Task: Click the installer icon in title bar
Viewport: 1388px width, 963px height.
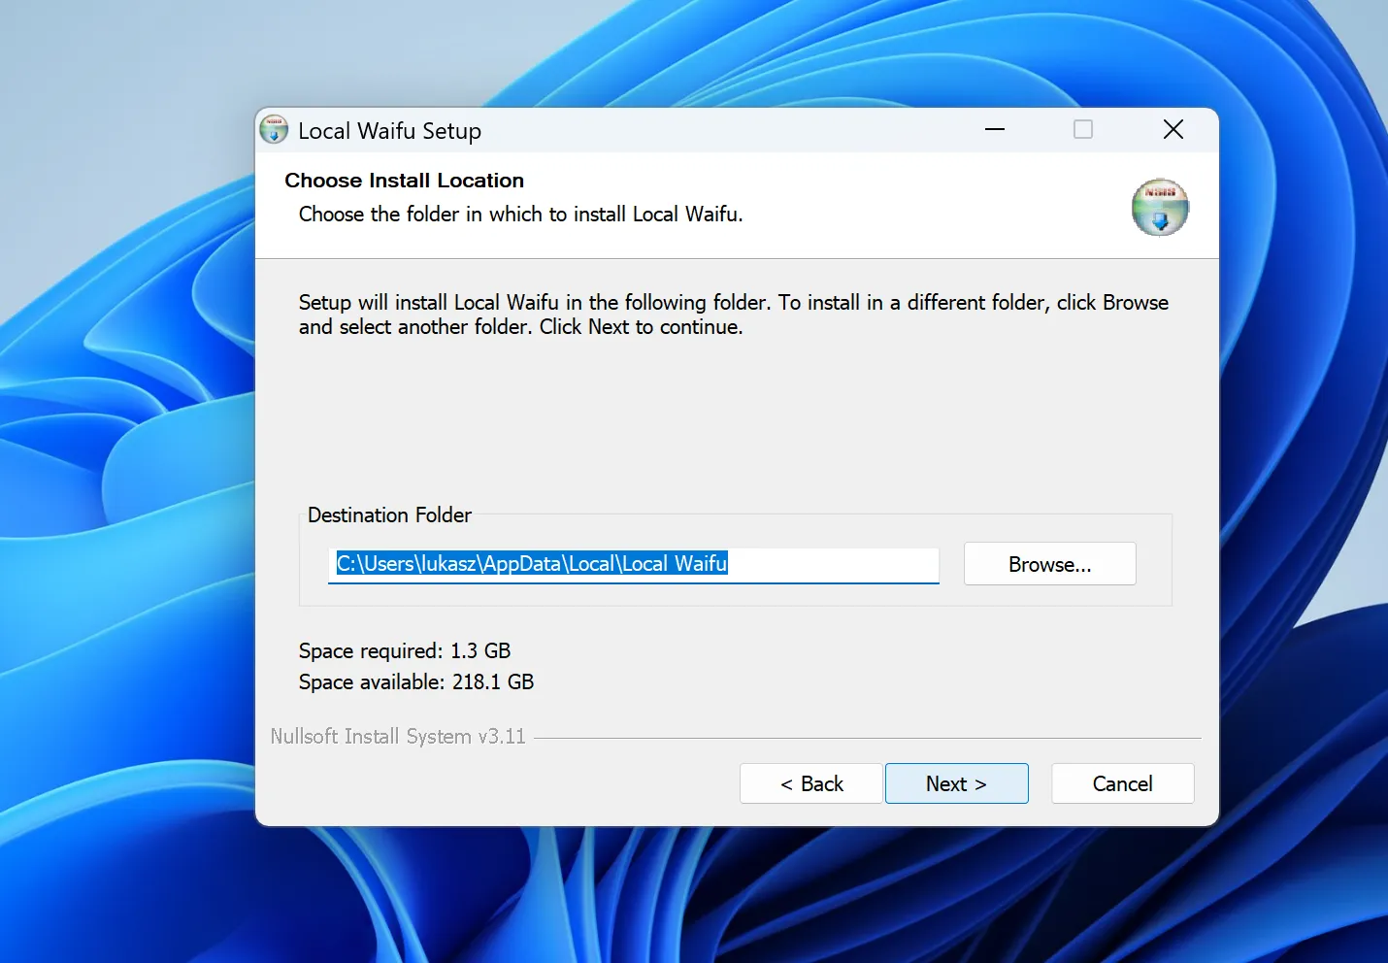Action: [x=274, y=129]
